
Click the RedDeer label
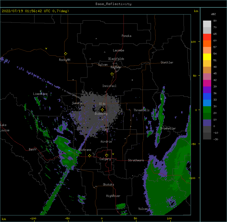point(116,67)
